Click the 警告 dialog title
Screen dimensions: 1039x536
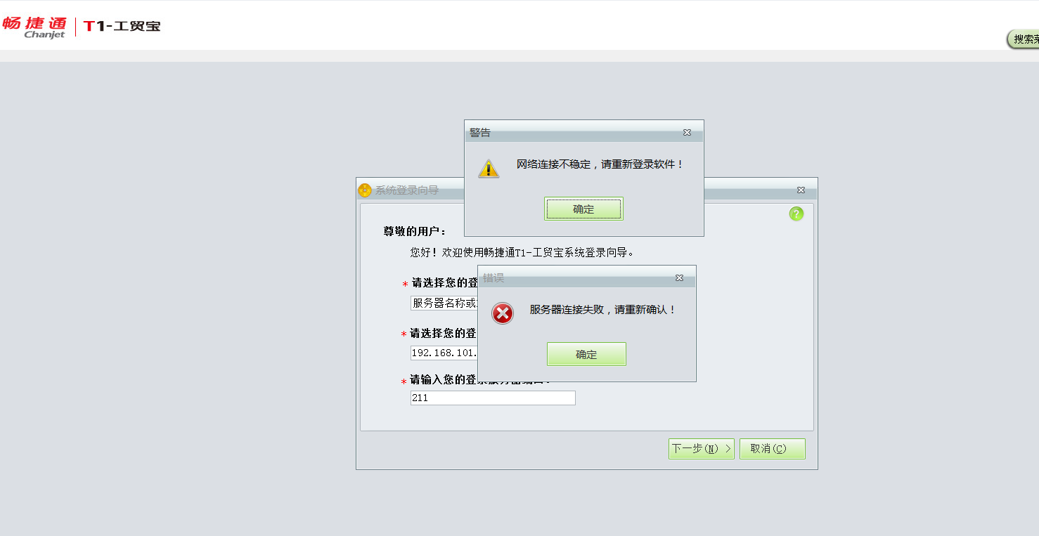480,132
